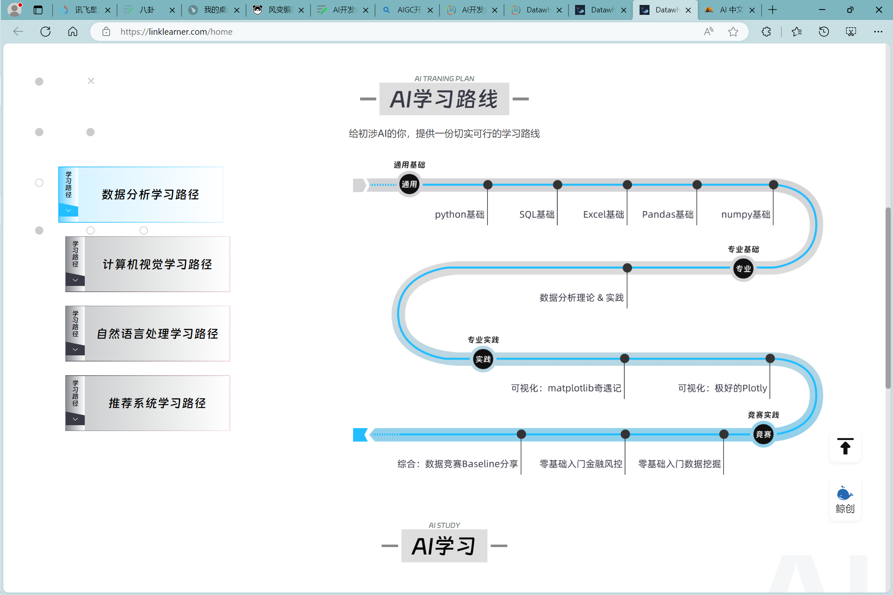Click the browser refresh icon
Viewport: 893px width, 595px height.
45,32
